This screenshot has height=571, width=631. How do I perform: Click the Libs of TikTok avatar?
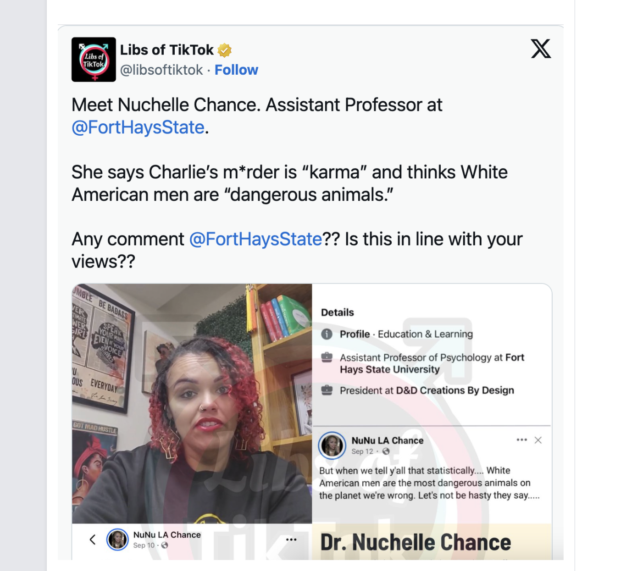(x=94, y=60)
